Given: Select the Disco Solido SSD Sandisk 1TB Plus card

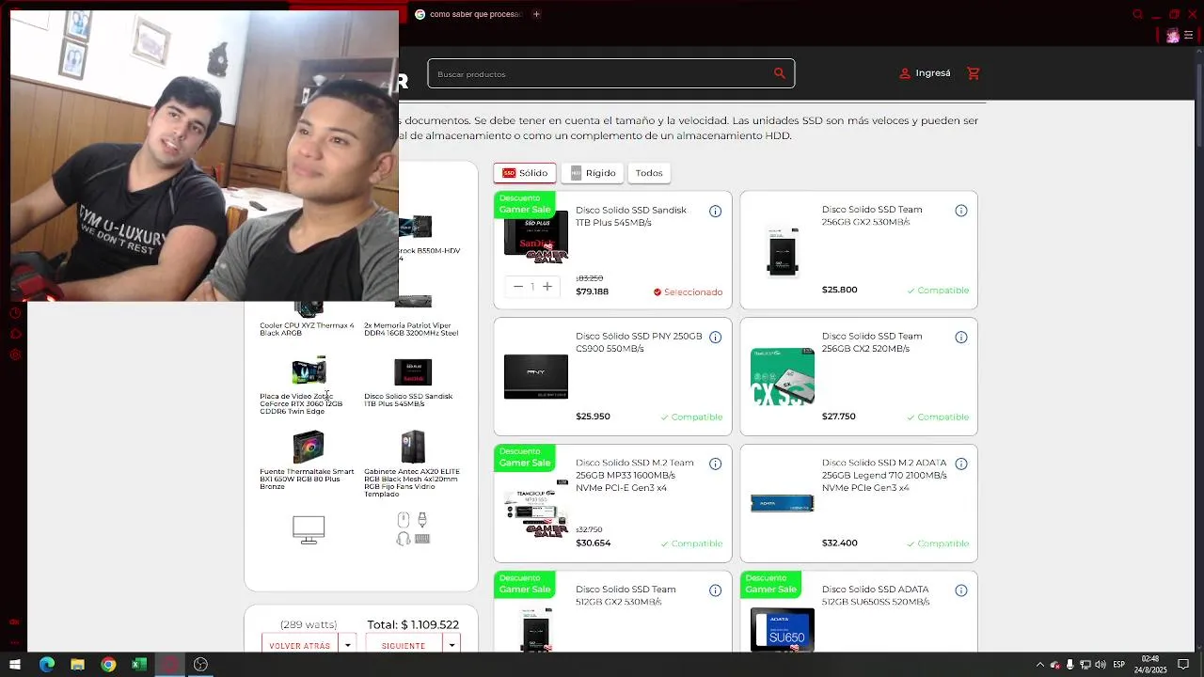Looking at the screenshot, I should pyautogui.click(x=612, y=250).
